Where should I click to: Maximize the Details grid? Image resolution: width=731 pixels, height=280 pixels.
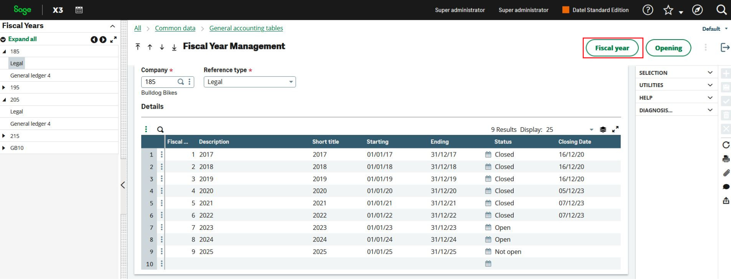(615, 129)
